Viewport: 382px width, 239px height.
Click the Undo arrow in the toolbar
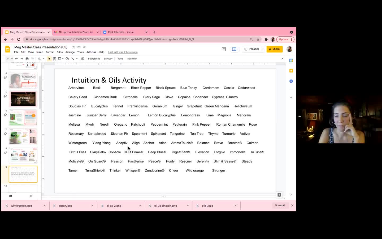[x=16, y=59]
